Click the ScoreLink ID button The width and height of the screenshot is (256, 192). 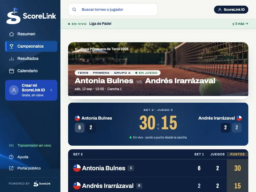coord(231,10)
